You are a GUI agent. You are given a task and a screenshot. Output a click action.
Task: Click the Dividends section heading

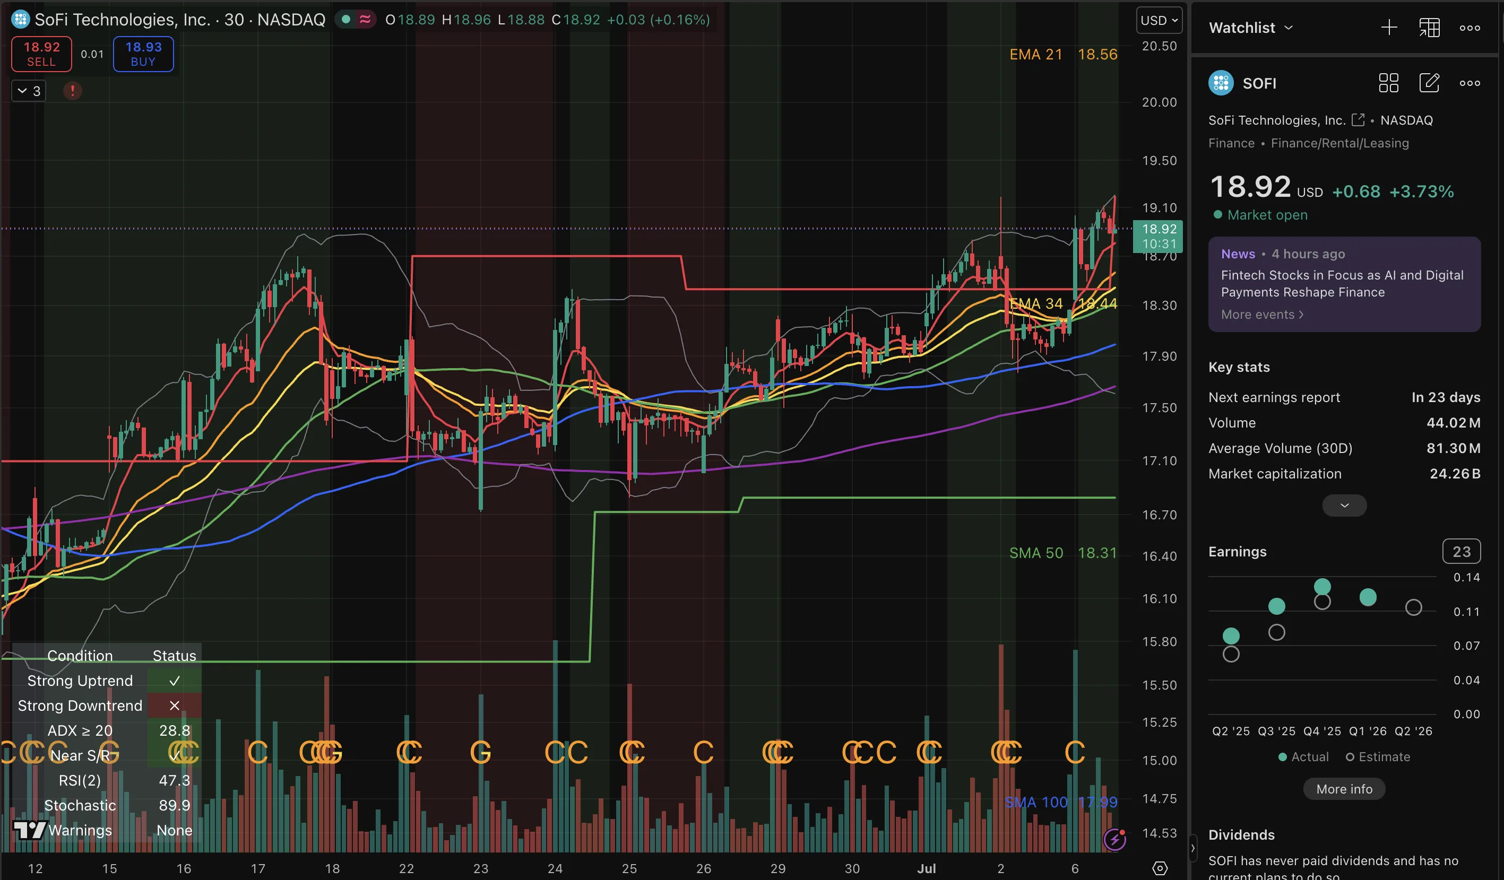1241,835
